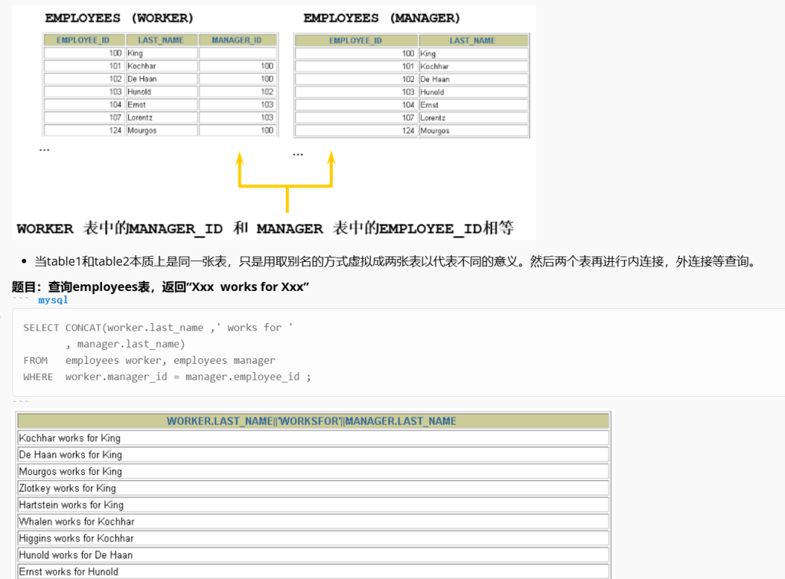Click "De Haan" in the MANAGER table
This screenshot has height=579, width=785.
coord(435,80)
